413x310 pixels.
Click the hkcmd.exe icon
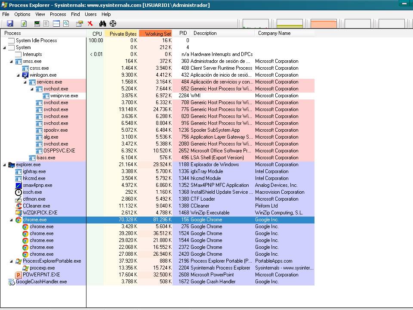coord(18,178)
